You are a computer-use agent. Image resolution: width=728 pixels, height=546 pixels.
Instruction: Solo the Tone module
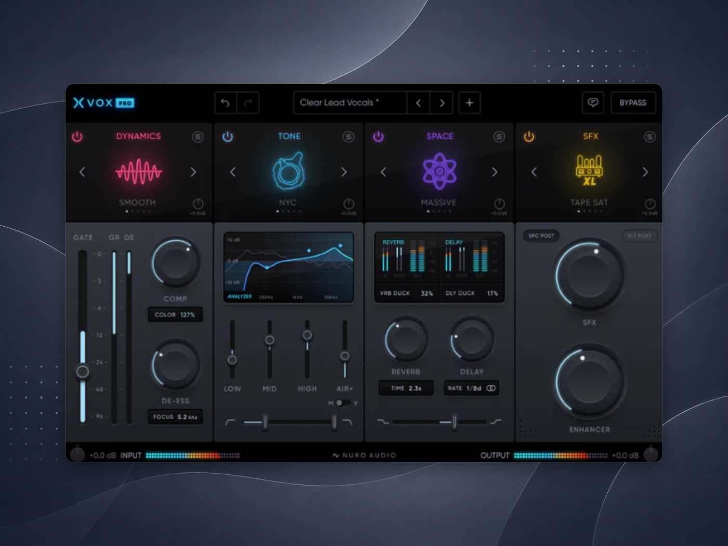pos(348,137)
